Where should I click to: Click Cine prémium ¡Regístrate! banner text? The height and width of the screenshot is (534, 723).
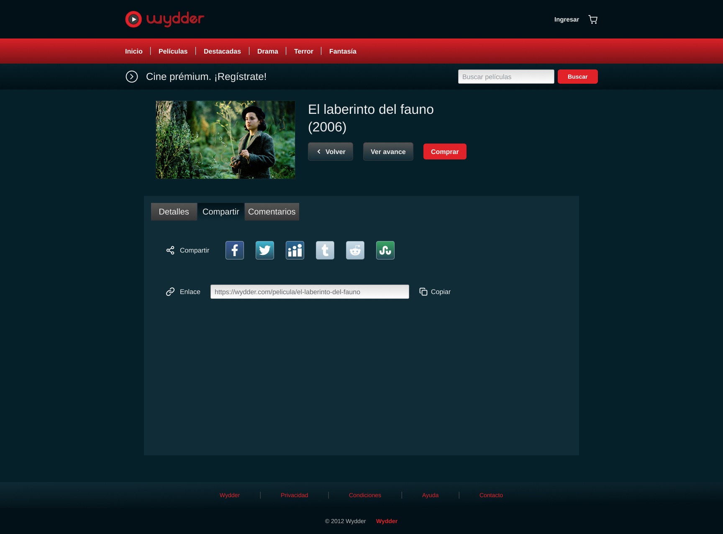206,77
